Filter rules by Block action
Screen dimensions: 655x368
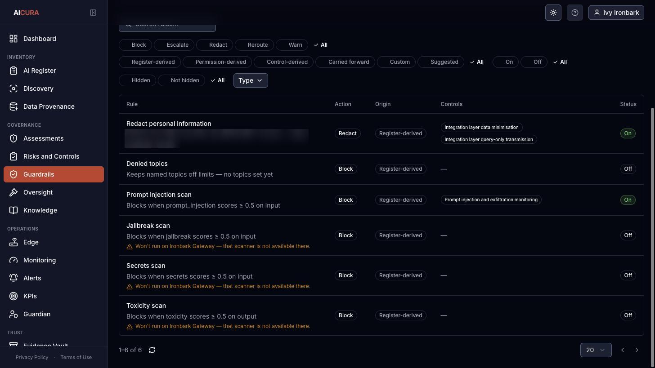coord(135,45)
